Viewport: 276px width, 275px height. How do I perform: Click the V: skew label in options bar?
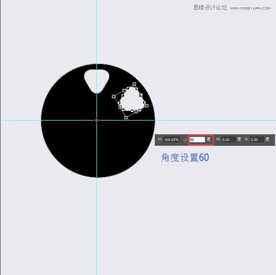[x=246, y=139]
